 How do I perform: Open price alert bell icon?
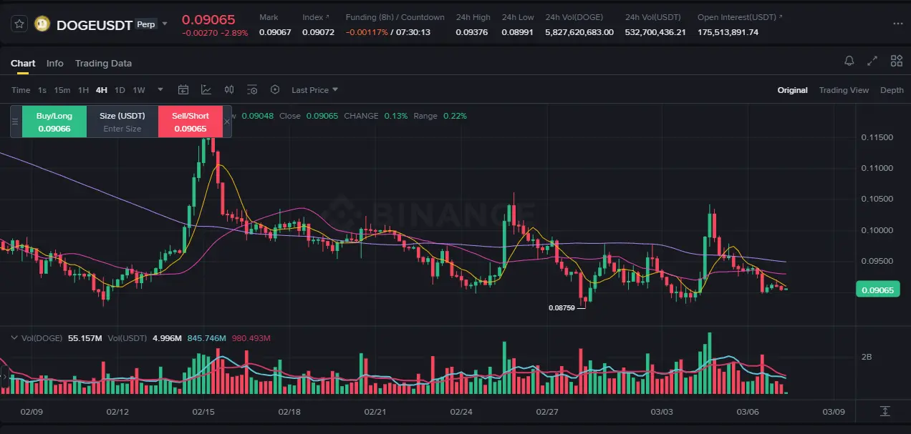point(849,61)
